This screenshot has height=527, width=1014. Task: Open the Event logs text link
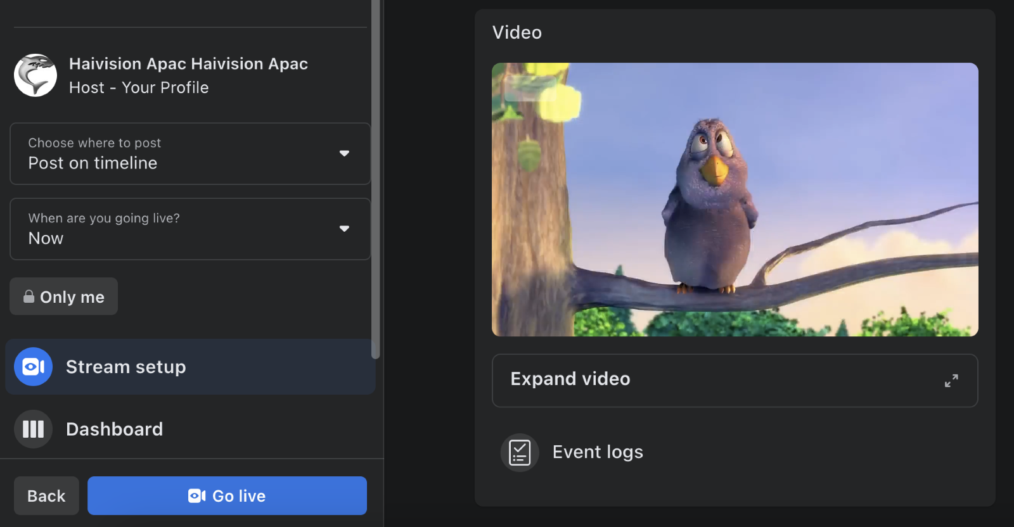pos(598,452)
